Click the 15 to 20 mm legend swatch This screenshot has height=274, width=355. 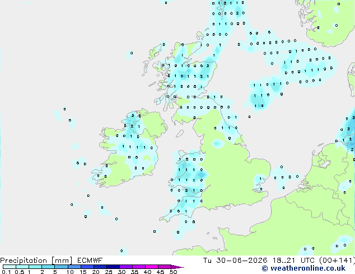click(87, 267)
